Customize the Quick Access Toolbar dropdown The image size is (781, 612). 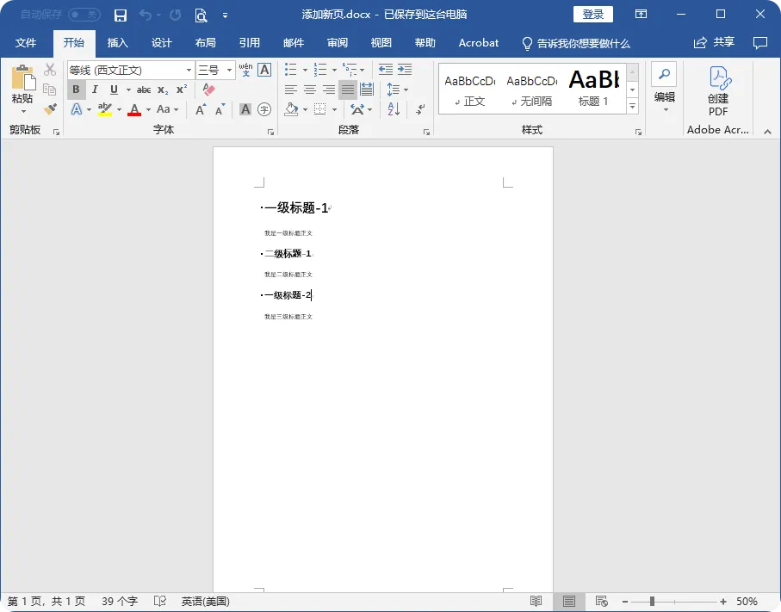[x=225, y=15]
